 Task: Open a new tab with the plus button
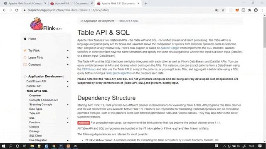(x=146, y=3)
